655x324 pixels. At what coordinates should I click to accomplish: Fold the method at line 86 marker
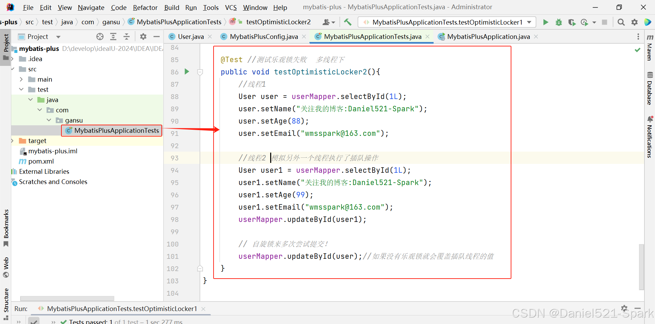pyautogui.click(x=200, y=72)
